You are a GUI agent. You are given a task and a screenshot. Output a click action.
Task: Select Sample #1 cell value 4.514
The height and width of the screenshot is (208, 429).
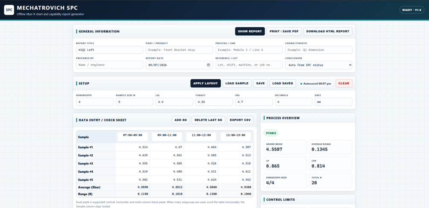point(132,147)
